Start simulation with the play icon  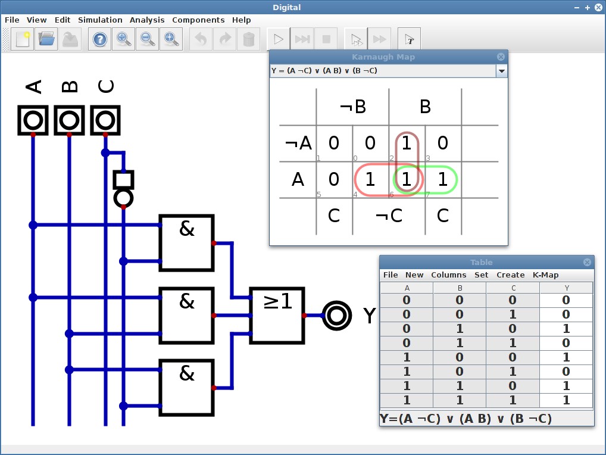tap(279, 39)
